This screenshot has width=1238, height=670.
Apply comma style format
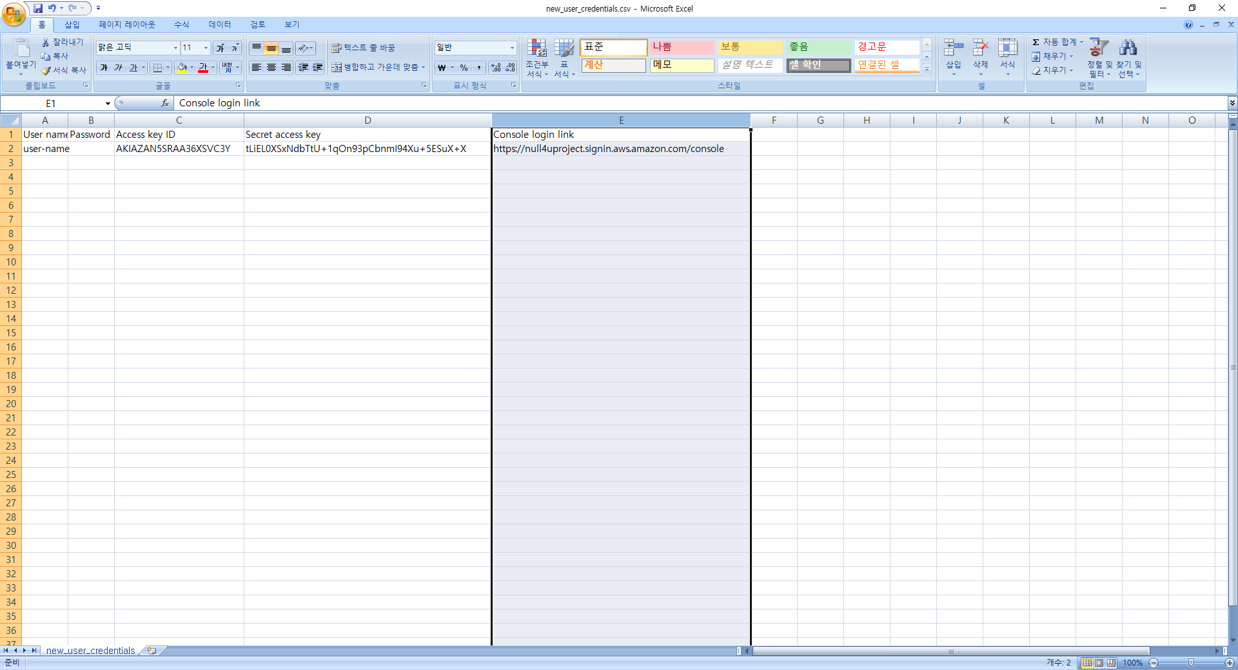tap(479, 68)
